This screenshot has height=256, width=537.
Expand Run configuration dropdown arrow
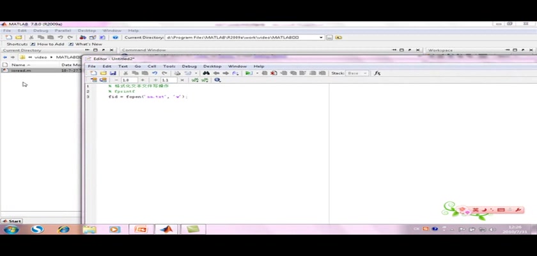click(x=257, y=73)
